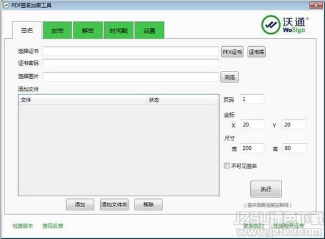Click the 页码 field showing 1

tap(252, 99)
